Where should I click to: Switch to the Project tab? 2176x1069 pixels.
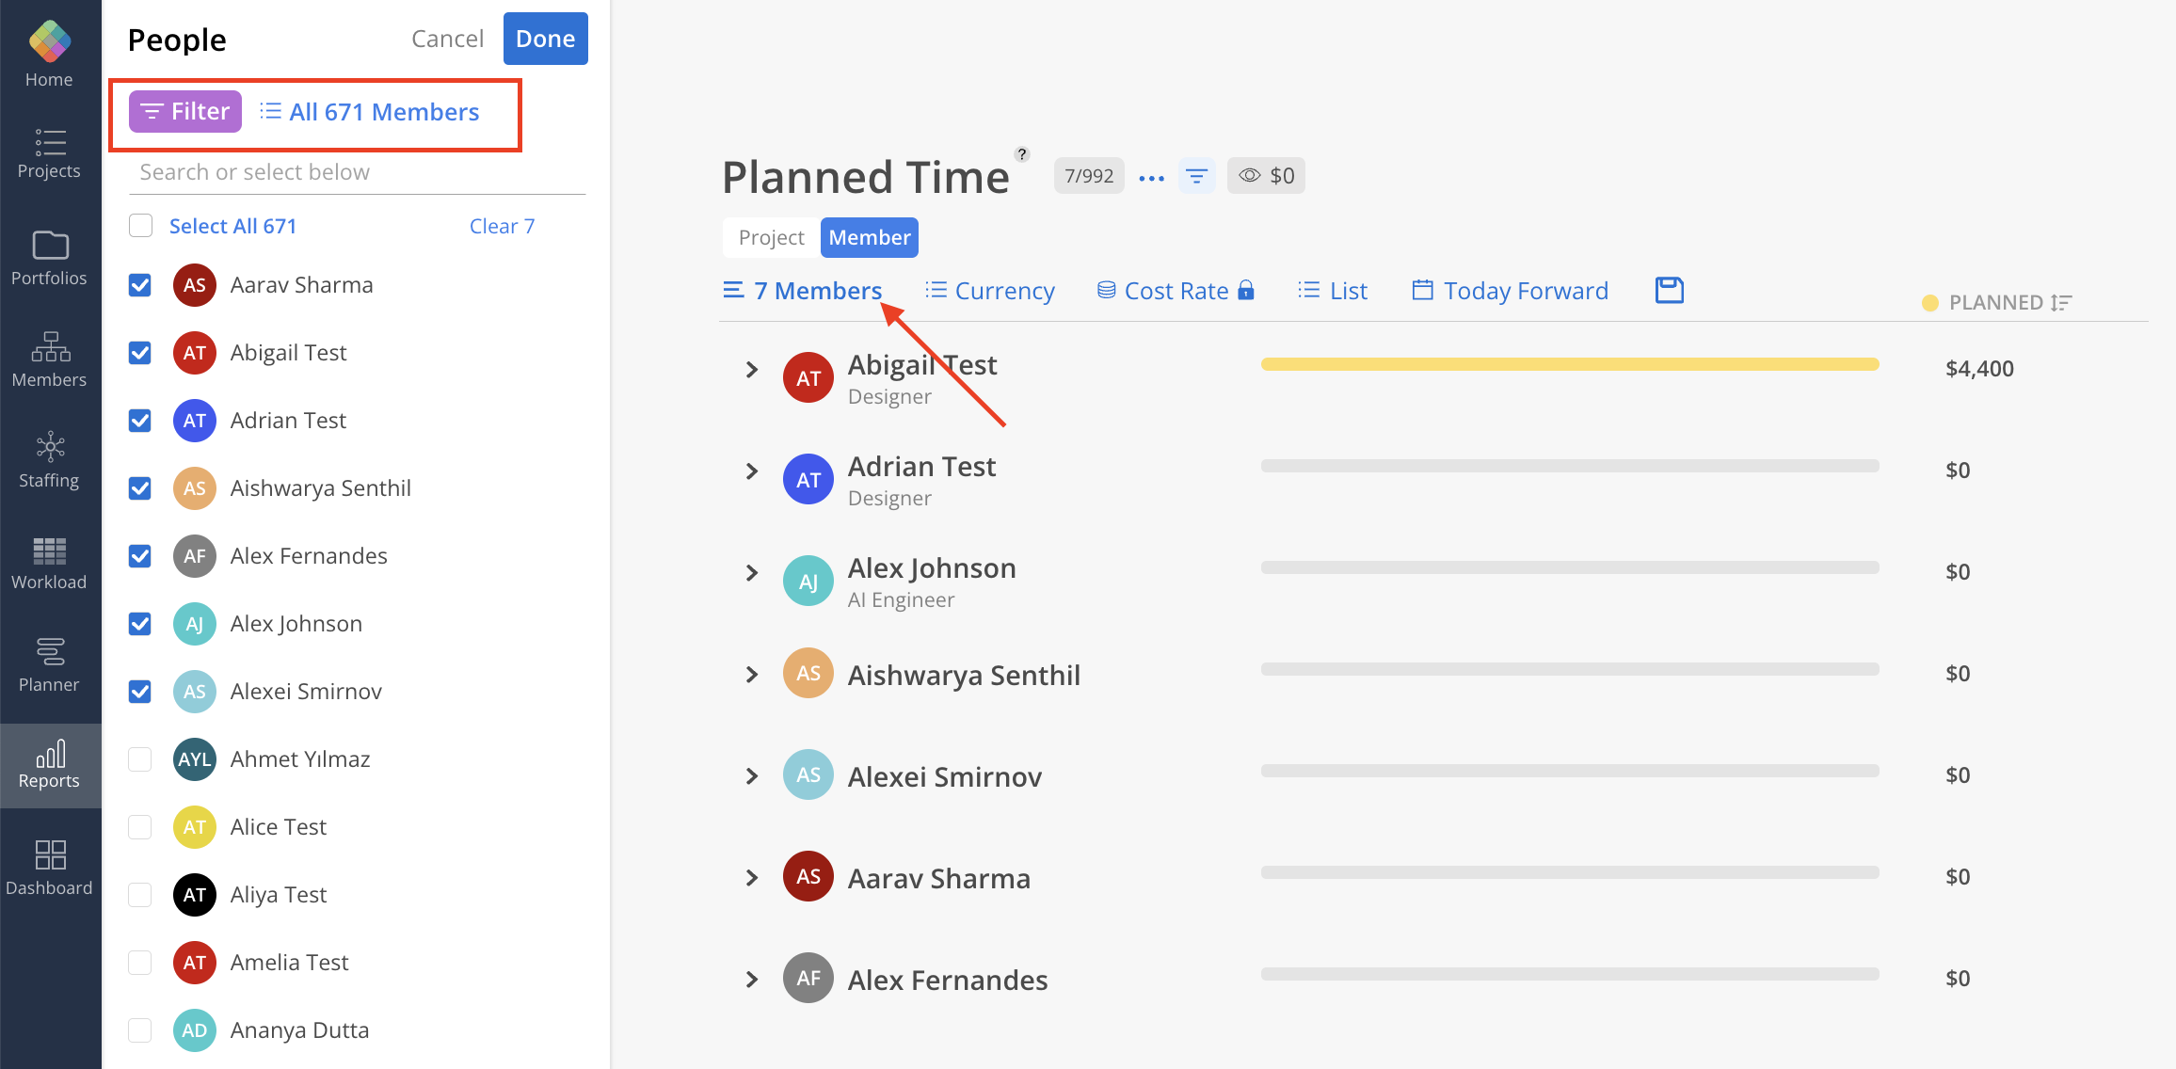pyautogui.click(x=771, y=237)
